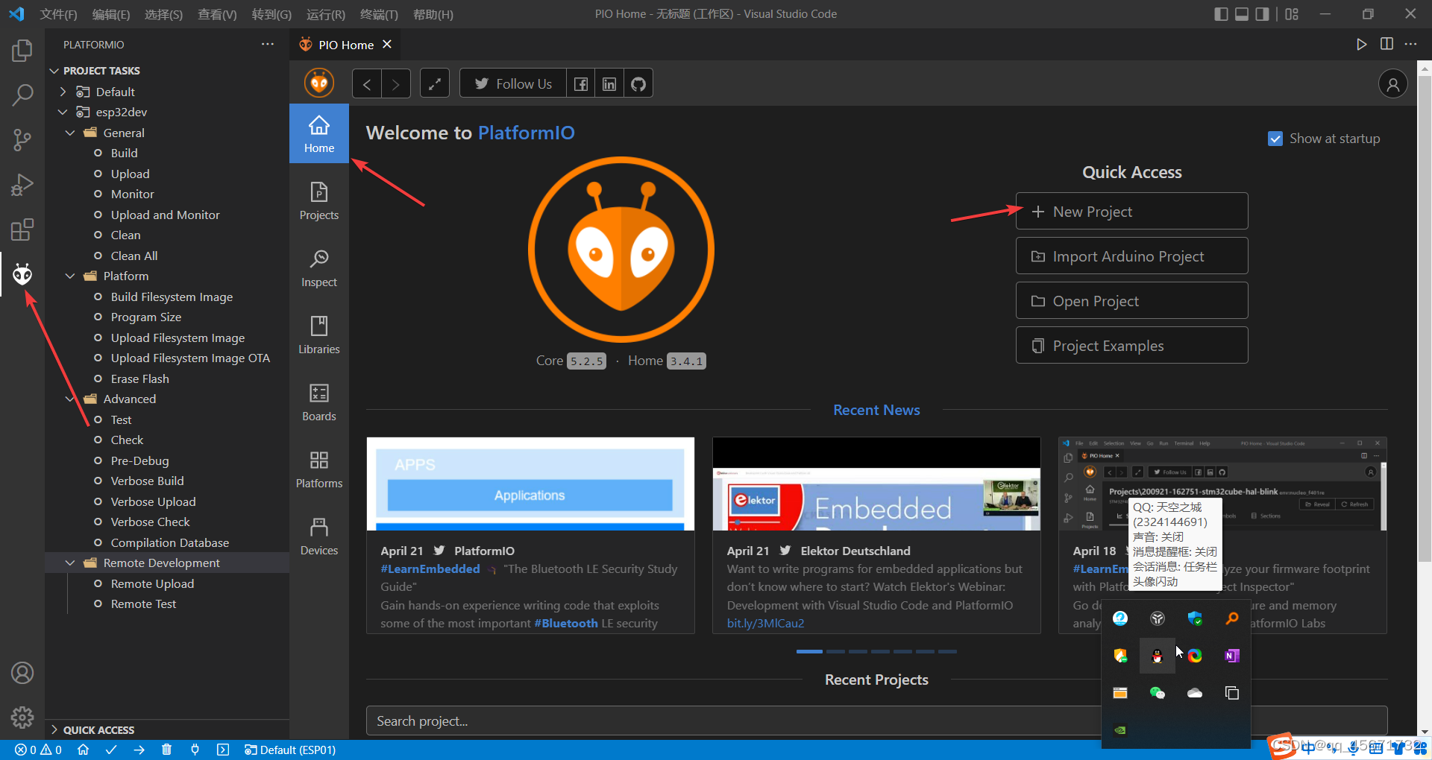
Task: Go back in PIO Home navigation
Action: click(x=367, y=83)
